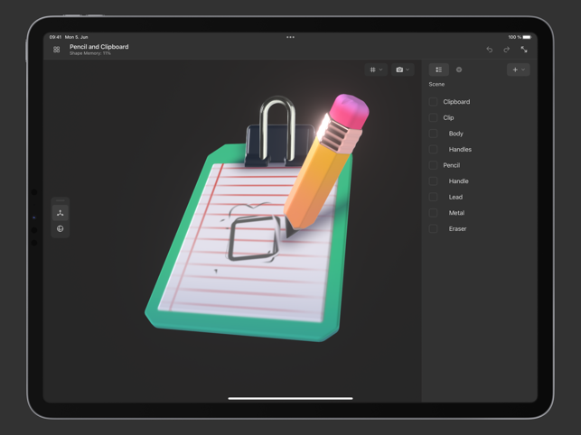
Task: Select the sphere orbit tool
Action: coord(61,229)
